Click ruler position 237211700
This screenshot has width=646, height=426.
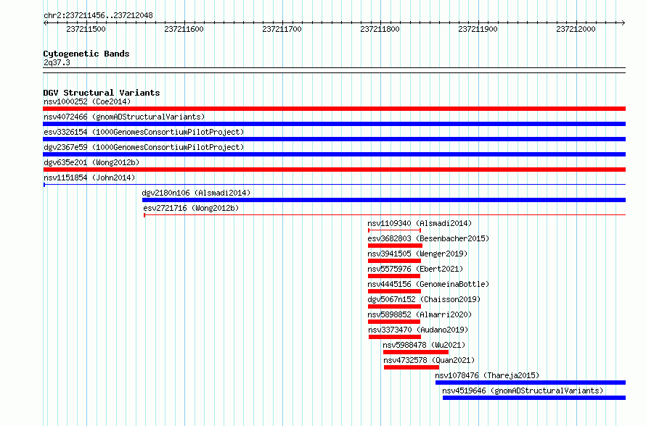click(x=282, y=29)
